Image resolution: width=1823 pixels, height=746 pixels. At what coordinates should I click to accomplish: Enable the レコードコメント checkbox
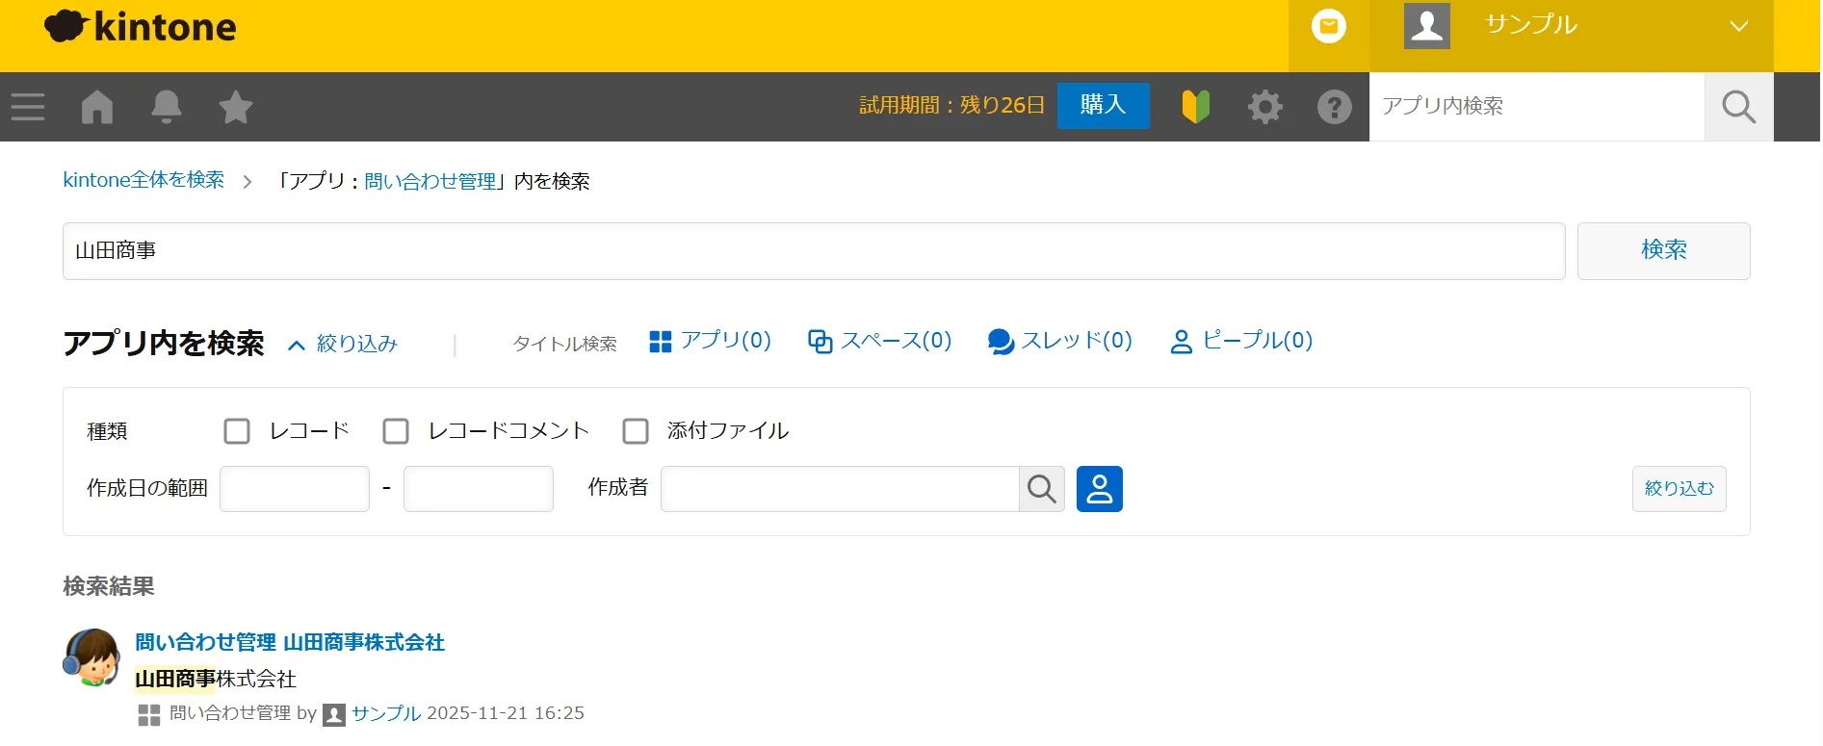click(396, 431)
